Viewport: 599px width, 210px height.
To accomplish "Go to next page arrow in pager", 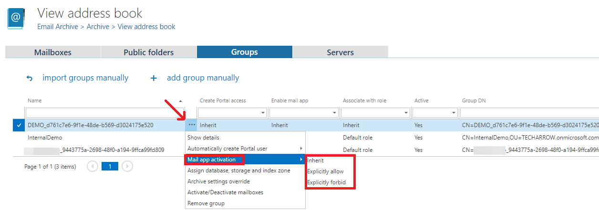I will tap(127, 167).
